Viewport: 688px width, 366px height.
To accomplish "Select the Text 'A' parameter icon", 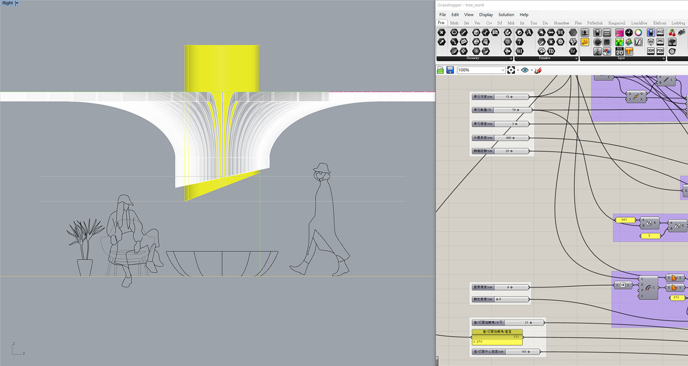I will [529, 32].
